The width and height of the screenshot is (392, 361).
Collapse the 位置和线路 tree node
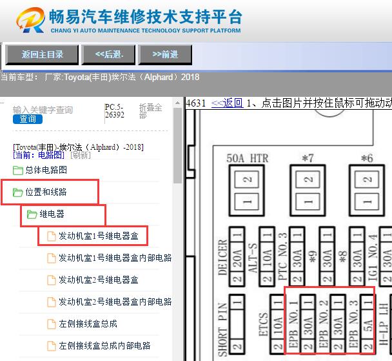coord(46,192)
